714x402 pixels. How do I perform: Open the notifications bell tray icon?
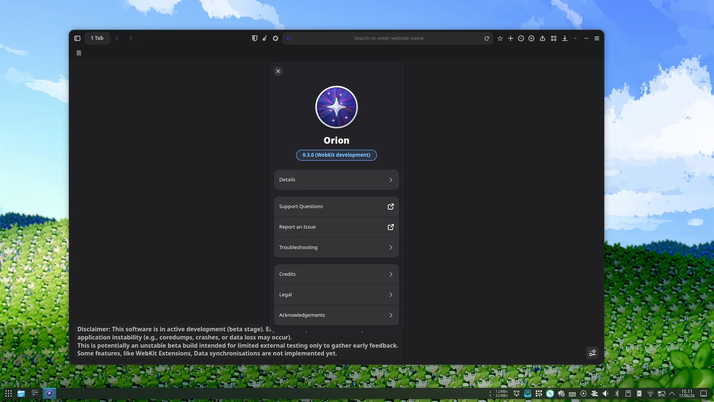point(517,393)
